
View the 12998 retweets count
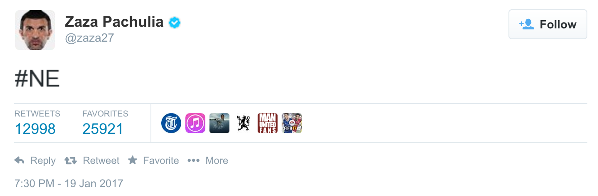[35, 129]
